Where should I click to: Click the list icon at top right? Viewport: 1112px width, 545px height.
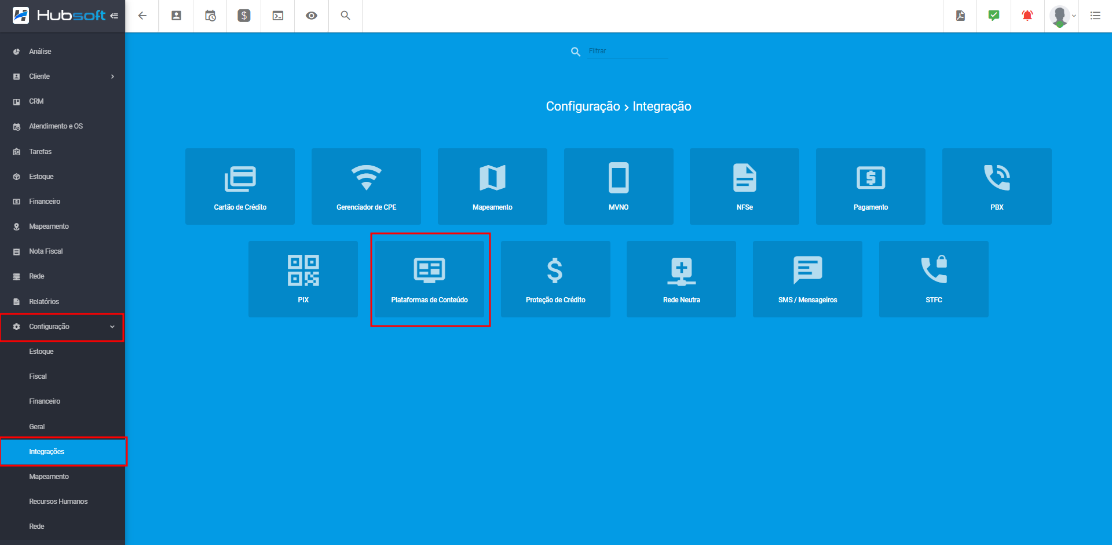(1095, 16)
